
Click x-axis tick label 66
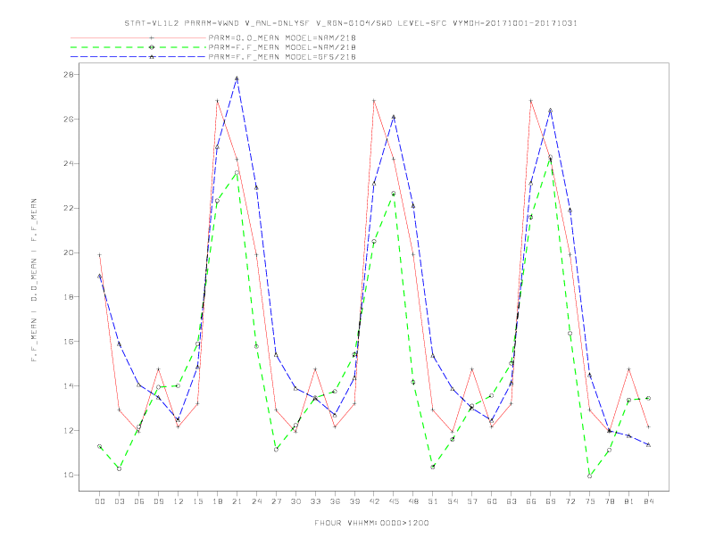pyautogui.click(x=531, y=501)
